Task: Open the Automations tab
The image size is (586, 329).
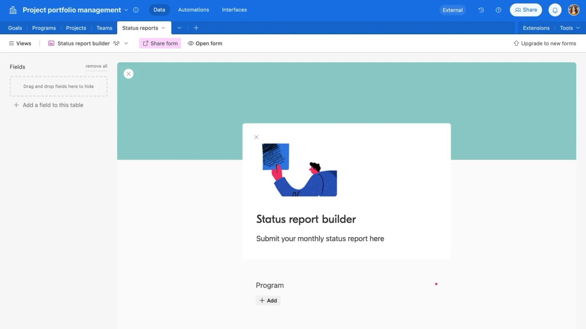Action: pos(193,10)
